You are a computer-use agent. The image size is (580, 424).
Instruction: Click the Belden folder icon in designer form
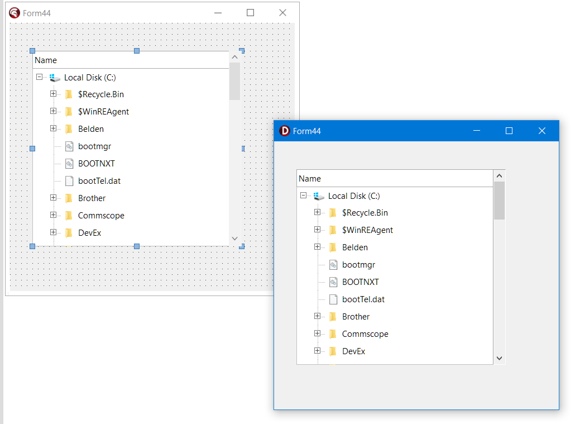(x=69, y=129)
